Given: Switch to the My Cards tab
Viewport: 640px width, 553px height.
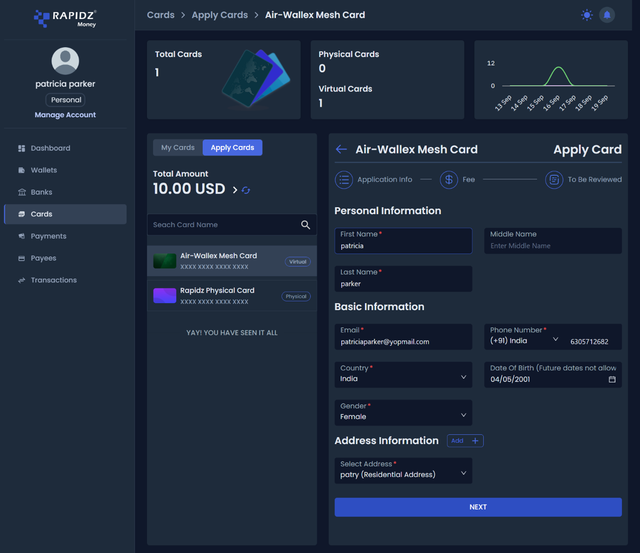Looking at the screenshot, I should [178, 148].
